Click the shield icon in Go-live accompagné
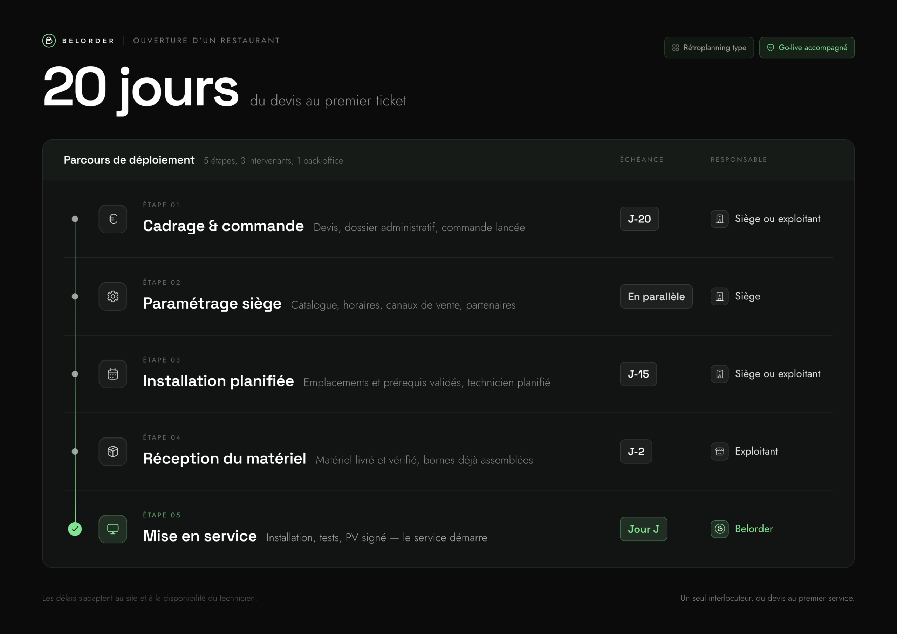This screenshot has width=897, height=634. point(771,48)
